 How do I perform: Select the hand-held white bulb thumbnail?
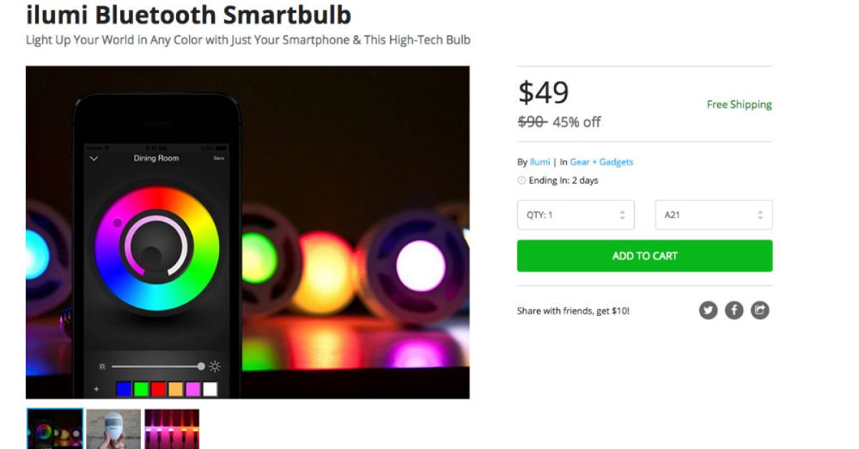114,429
